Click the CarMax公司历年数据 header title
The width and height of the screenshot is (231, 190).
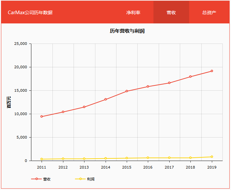[x=30, y=13]
